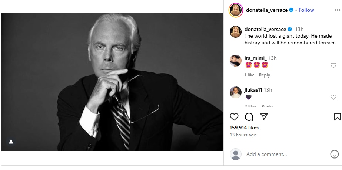Image resolution: width=342 pixels, height=170 pixels.
Task: Click the black-and-white portrait photo
Action: 112,82
